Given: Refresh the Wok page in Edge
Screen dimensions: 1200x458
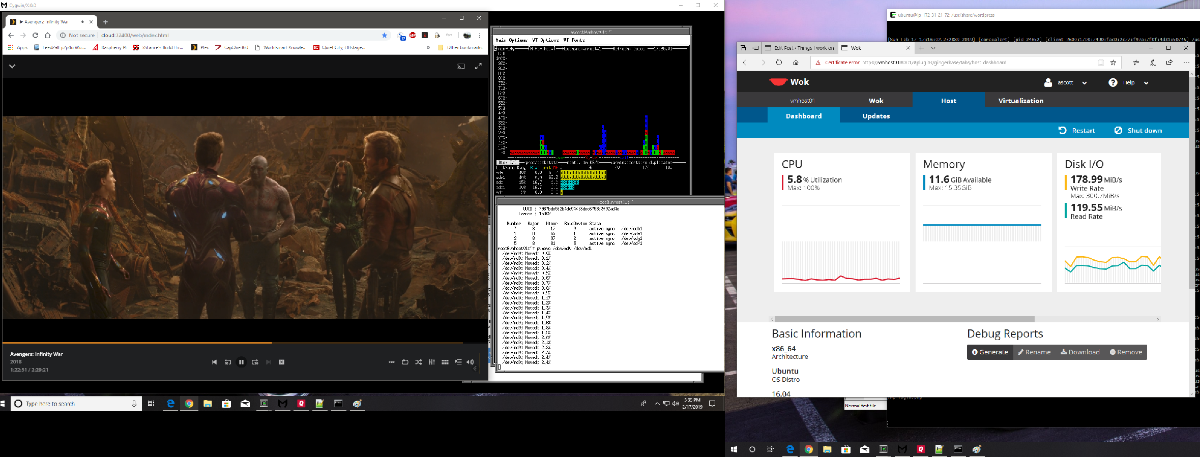Looking at the screenshot, I should point(779,63).
